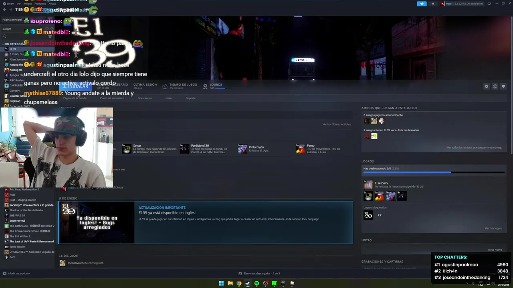The image size is (513, 288).
Task: Click the achievements progress bar 5/8
Action: coord(434,172)
